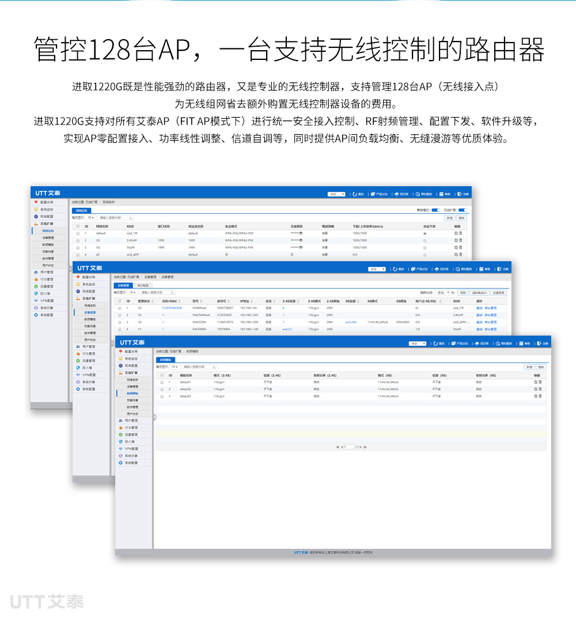Go to the last page in the front window
Viewport: 576px width, 634px height.
click(365, 447)
